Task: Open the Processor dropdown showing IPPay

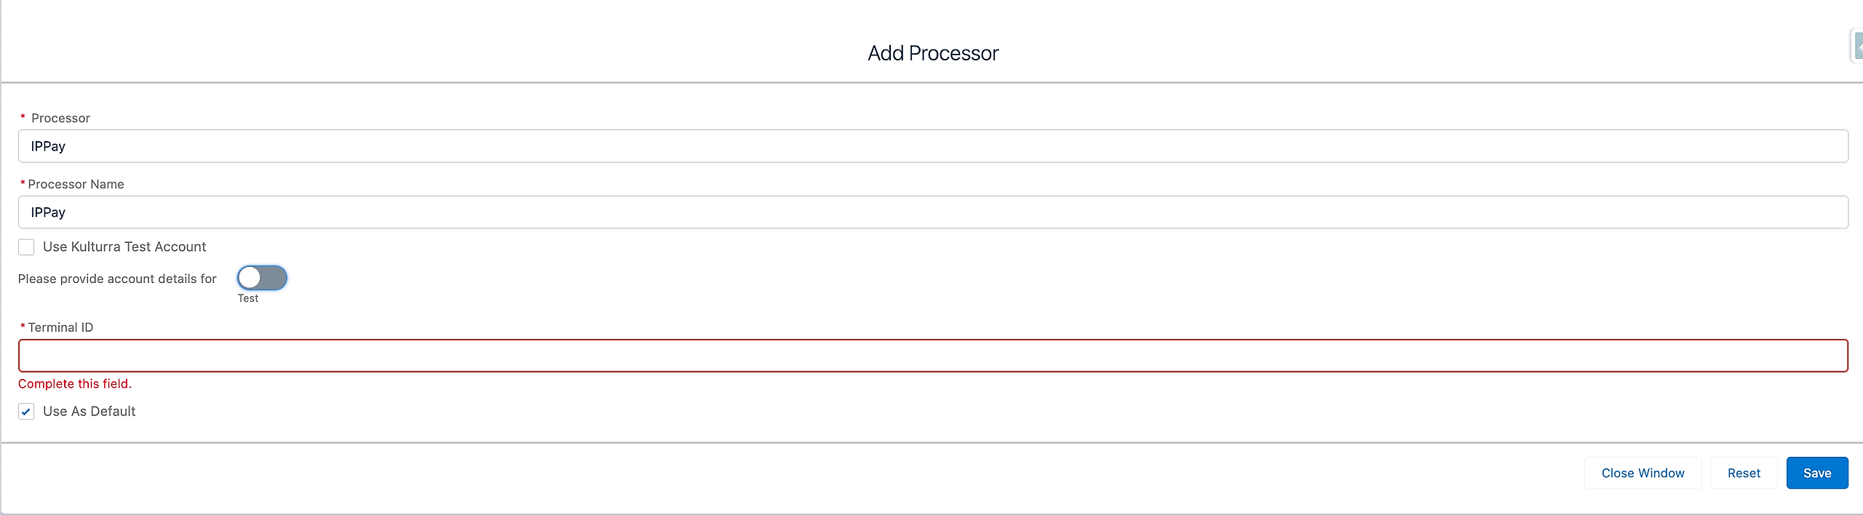Action: [932, 146]
